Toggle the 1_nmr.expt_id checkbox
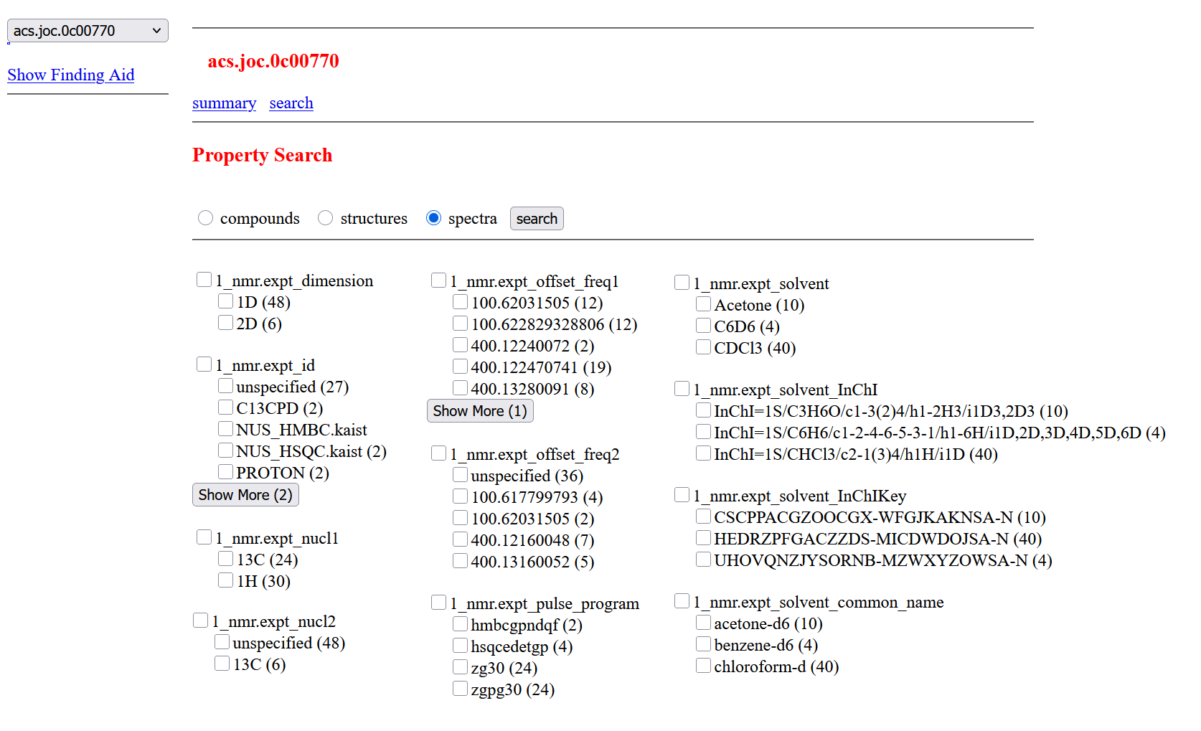Viewport: 1201px width, 731px height. (x=204, y=364)
